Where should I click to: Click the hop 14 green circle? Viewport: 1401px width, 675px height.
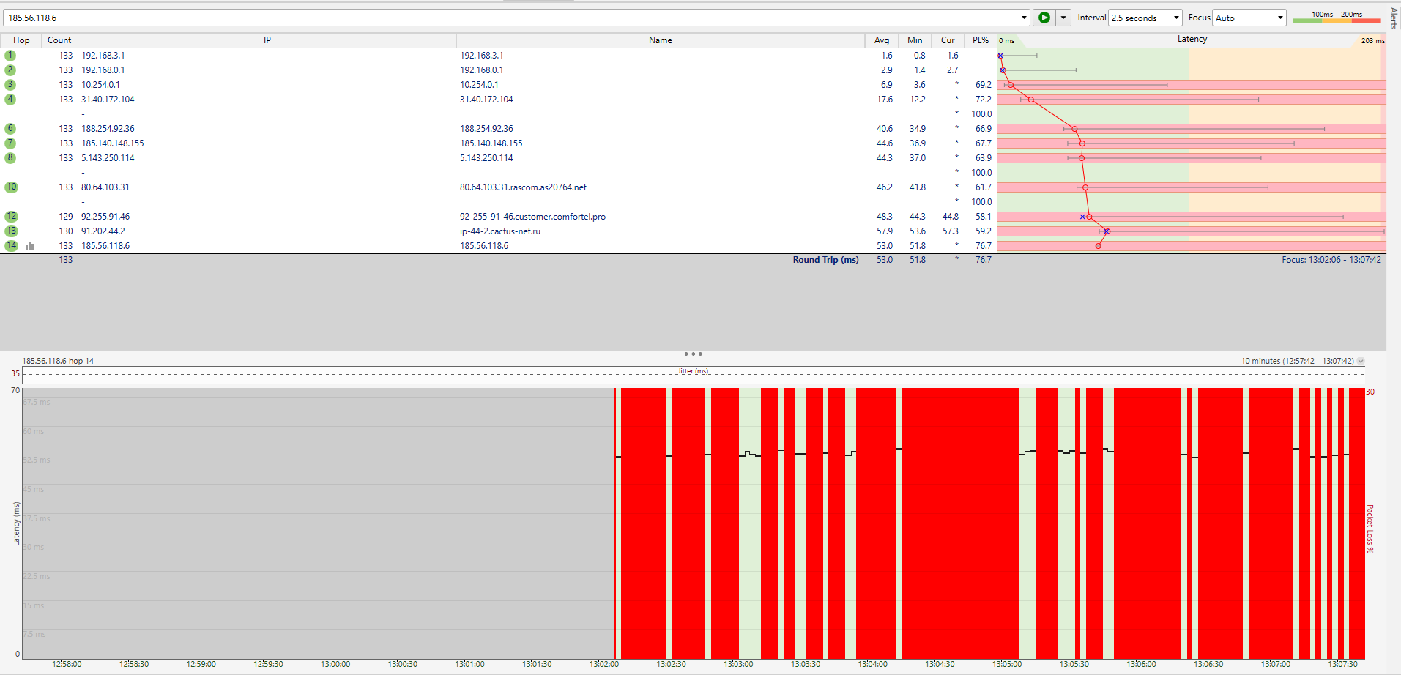(11, 246)
